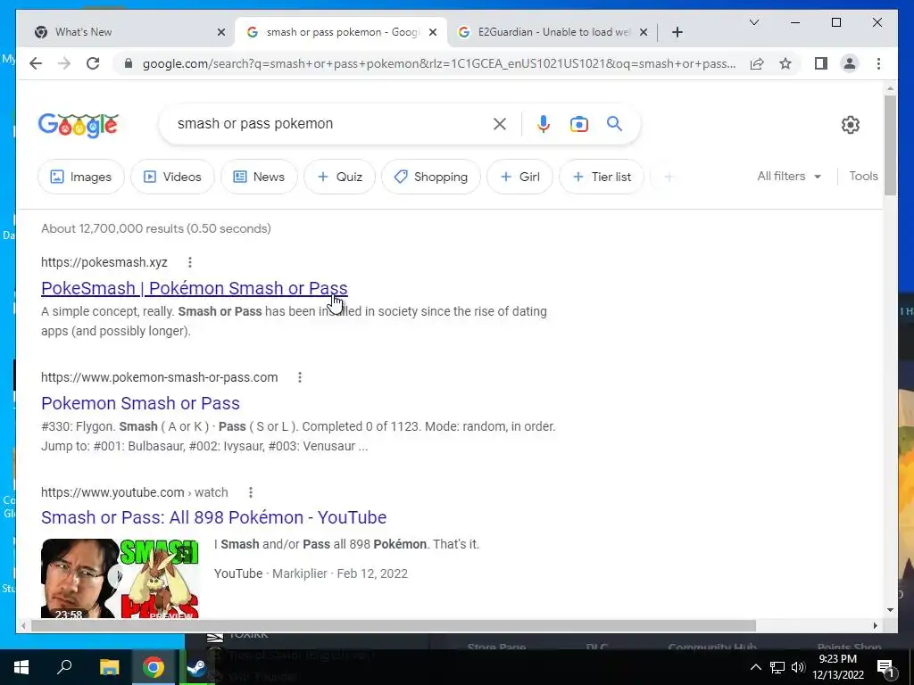Image resolution: width=914 pixels, height=685 pixels.
Task: Play the Markiplier video thumbnail
Action: (x=120, y=578)
